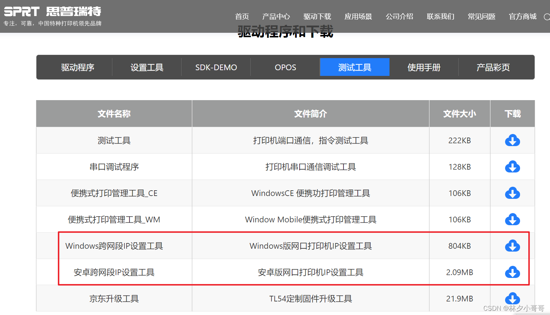The image size is (550, 315).
Task: Select the 测试工具 tab
Action: (x=355, y=67)
